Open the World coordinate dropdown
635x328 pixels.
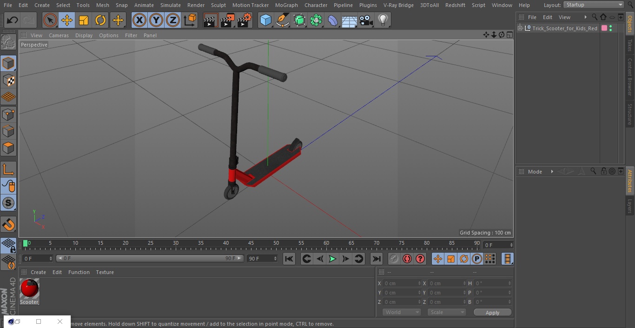(x=402, y=312)
